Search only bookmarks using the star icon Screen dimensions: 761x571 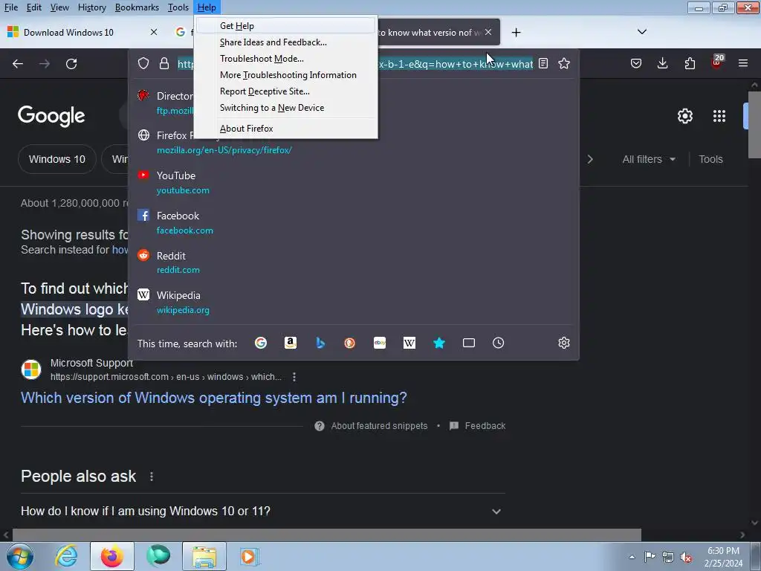pyautogui.click(x=438, y=343)
